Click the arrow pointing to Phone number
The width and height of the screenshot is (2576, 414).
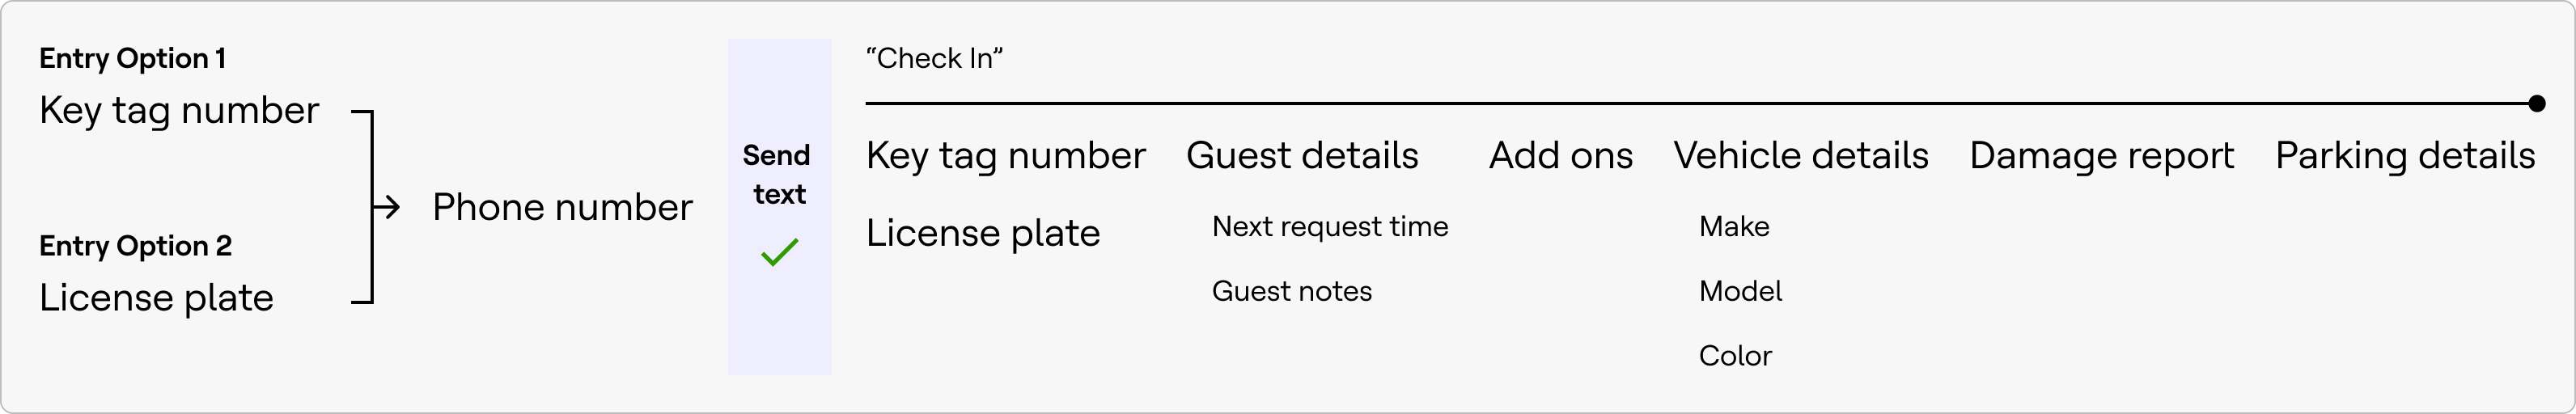pos(387,207)
